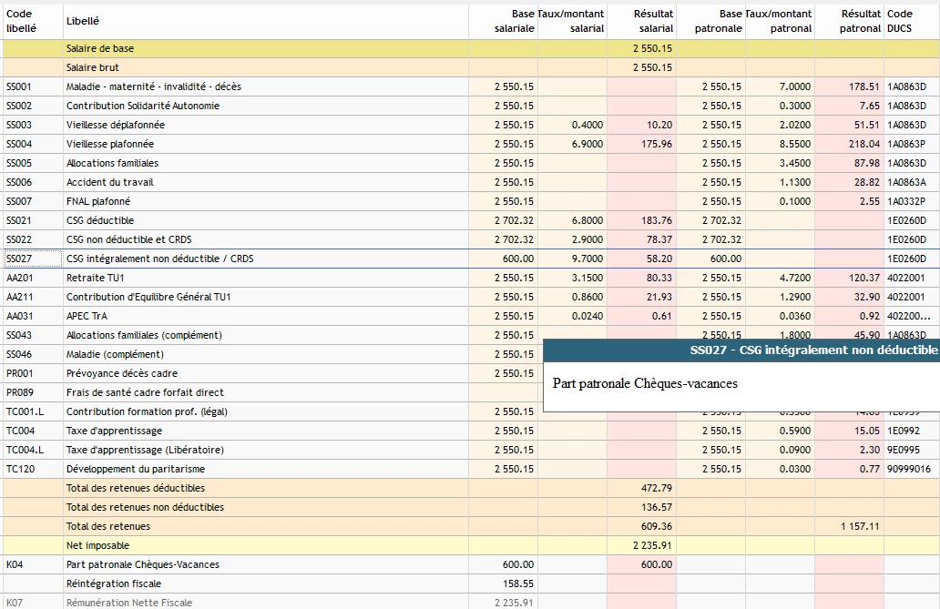Click the "Libellé" column header

pyautogui.click(x=83, y=21)
